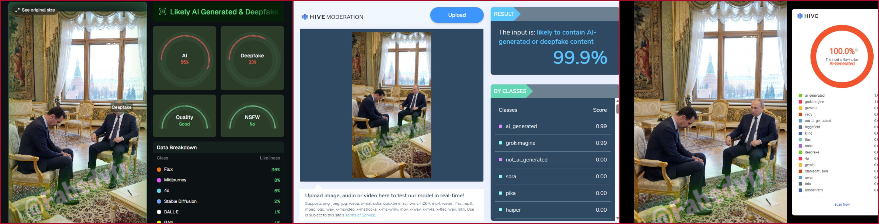Click the uploaded image thumbnail in Hive Moderation

pos(391,105)
